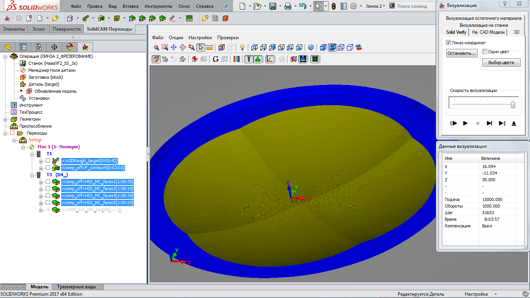Pick the measure ruler tool
The height and width of the screenshot is (298, 530).
click(x=210, y=47)
